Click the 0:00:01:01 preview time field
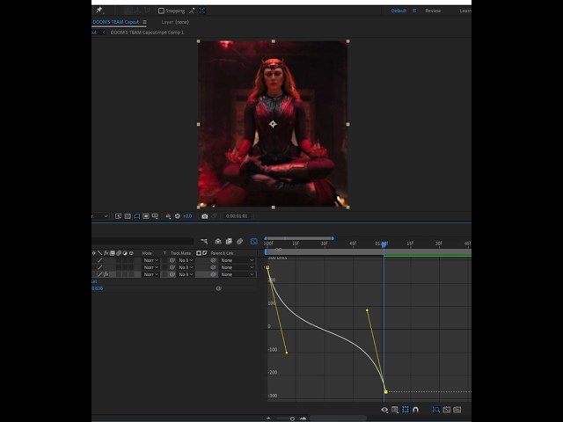This screenshot has width=563, height=422. (x=237, y=216)
